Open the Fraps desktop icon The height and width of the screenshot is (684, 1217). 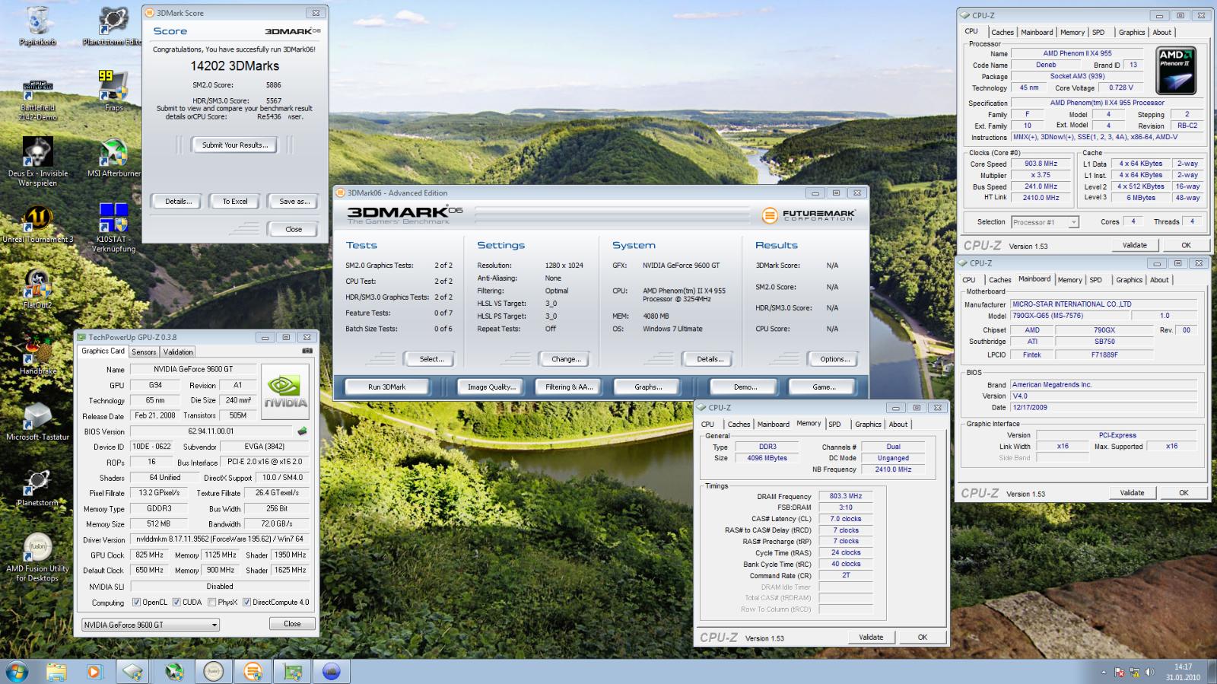pyautogui.click(x=113, y=91)
